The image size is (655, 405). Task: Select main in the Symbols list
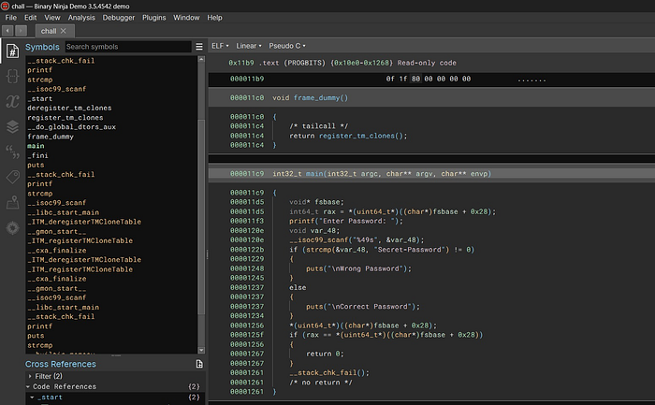tap(36, 146)
